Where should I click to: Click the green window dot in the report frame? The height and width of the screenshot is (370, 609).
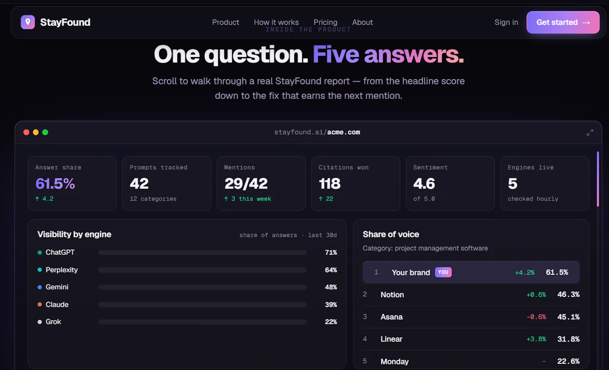pyautogui.click(x=45, y=132)
